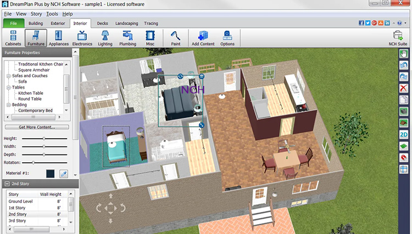Collapse the Sofas and Couches node
This screenshot has width=412, height=234.
[x=8, y=76]
